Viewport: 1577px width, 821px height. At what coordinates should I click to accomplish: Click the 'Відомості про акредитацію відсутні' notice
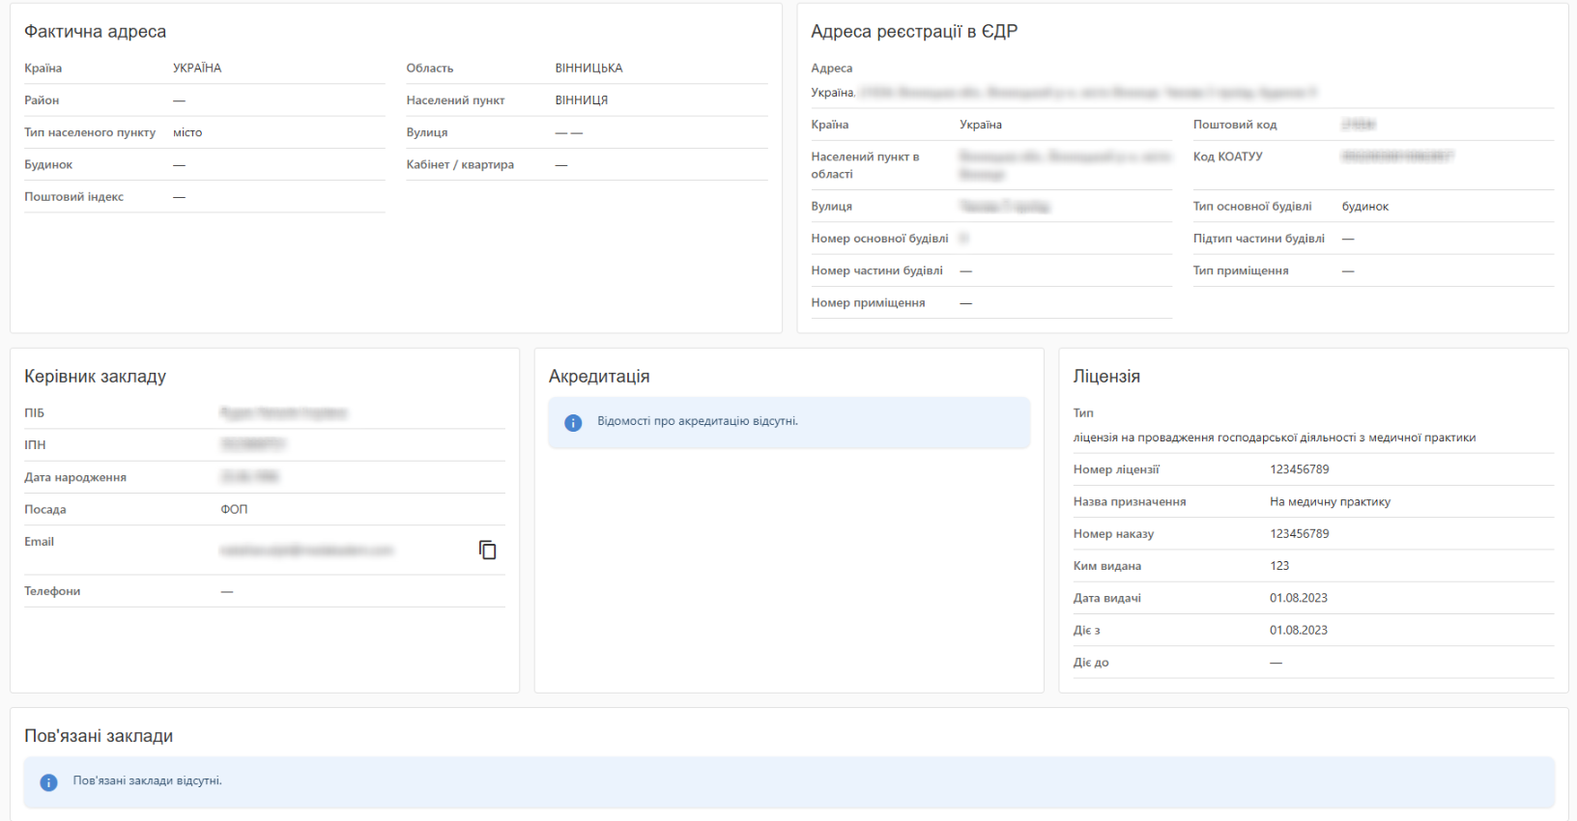pos(697,421)
